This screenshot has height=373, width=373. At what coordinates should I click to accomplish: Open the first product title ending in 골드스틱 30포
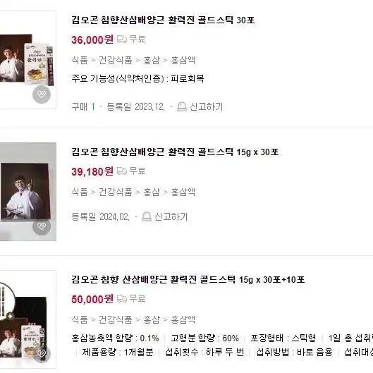(163, 20)
